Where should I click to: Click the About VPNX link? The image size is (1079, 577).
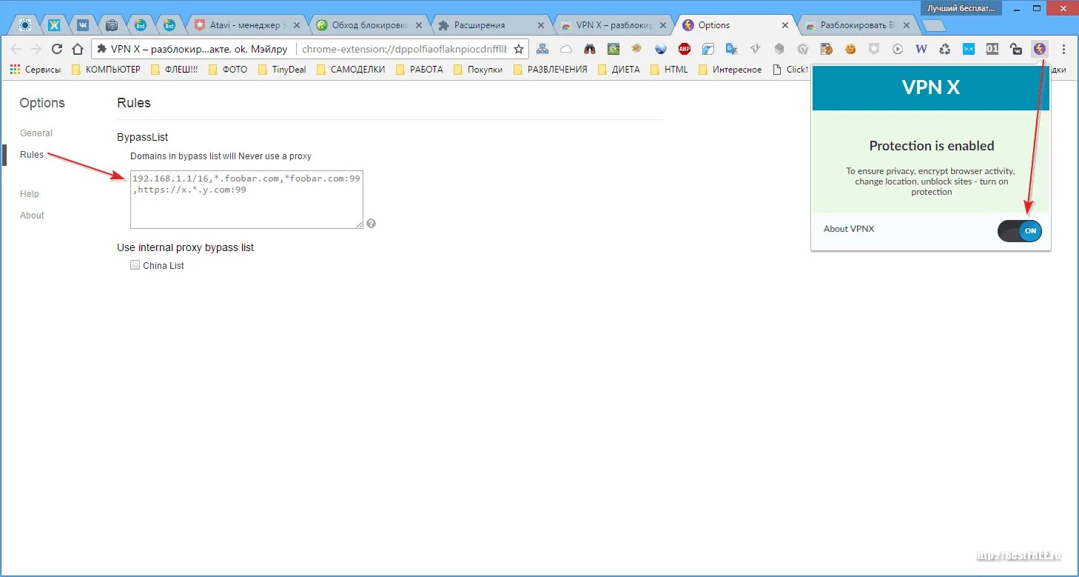click(x=849, y=229)
